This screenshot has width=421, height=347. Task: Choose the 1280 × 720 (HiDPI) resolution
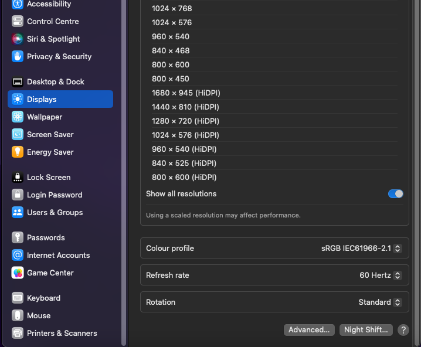[x=185, y=121]
